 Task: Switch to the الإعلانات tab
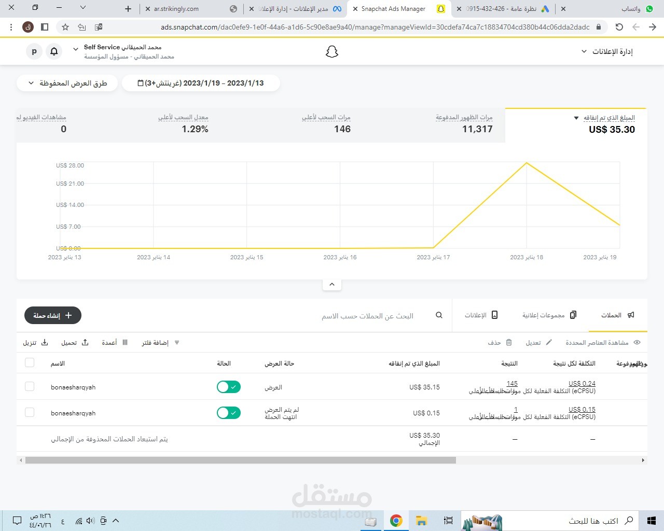click(x=481, y=315)
